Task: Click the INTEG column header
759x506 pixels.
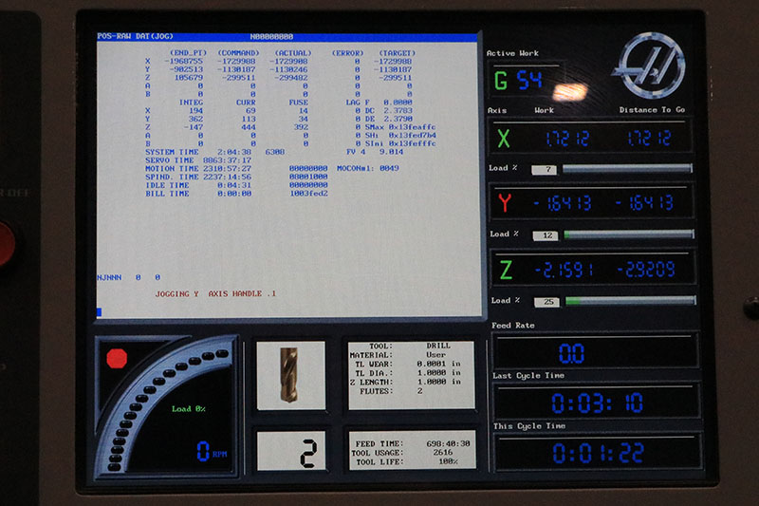Action: point(191,103)
